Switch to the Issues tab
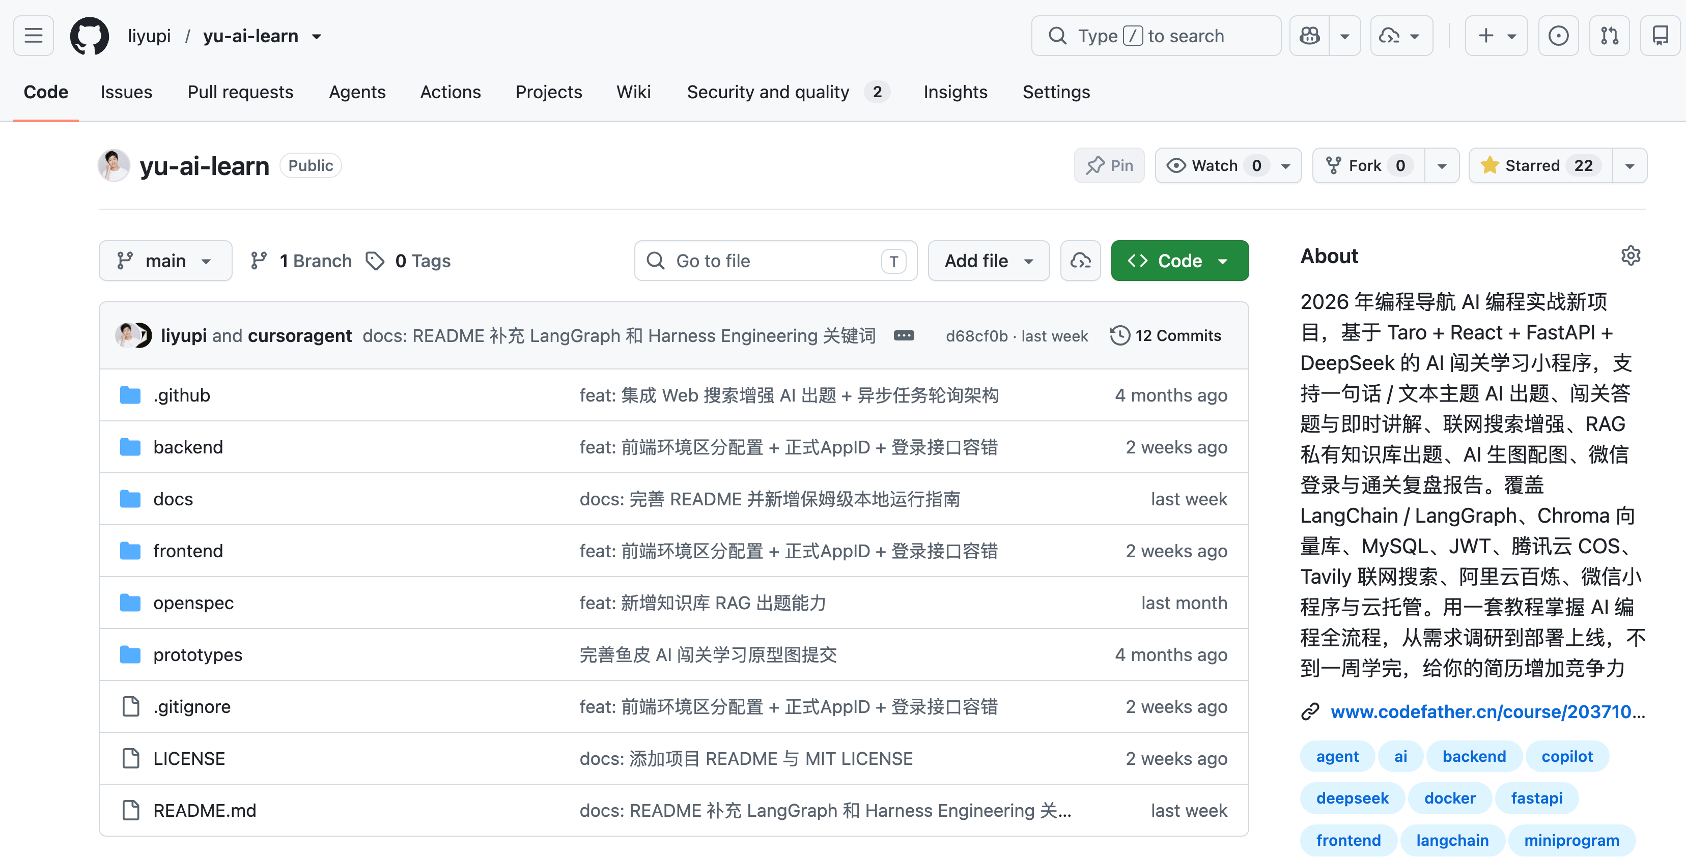This screenshot has height=857, width=1686. pyautogui.click(x=126, y=92)
